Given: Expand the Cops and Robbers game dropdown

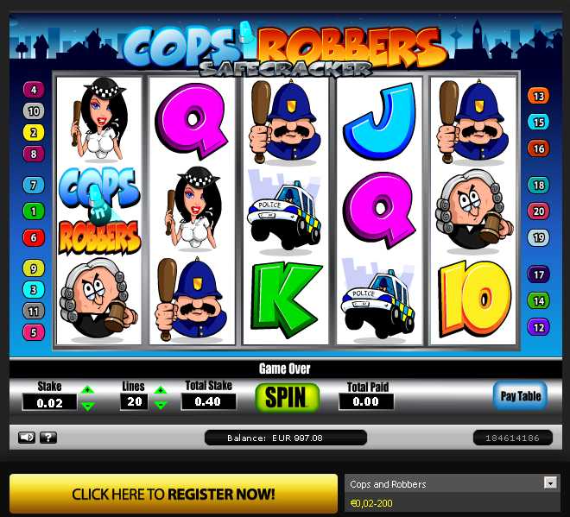Looking at the screenshot, I should tap(550, 482).
